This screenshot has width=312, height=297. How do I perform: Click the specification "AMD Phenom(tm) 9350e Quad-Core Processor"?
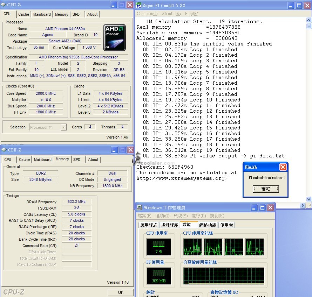79,57
